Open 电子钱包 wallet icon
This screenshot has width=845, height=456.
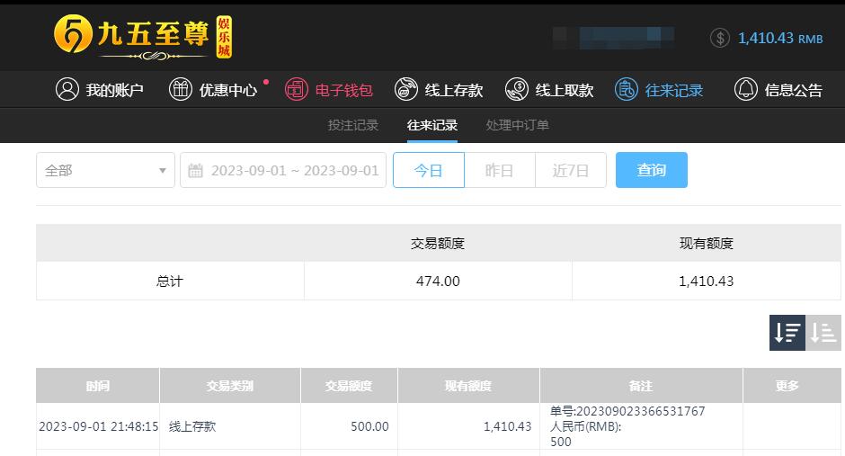[297, 89]
